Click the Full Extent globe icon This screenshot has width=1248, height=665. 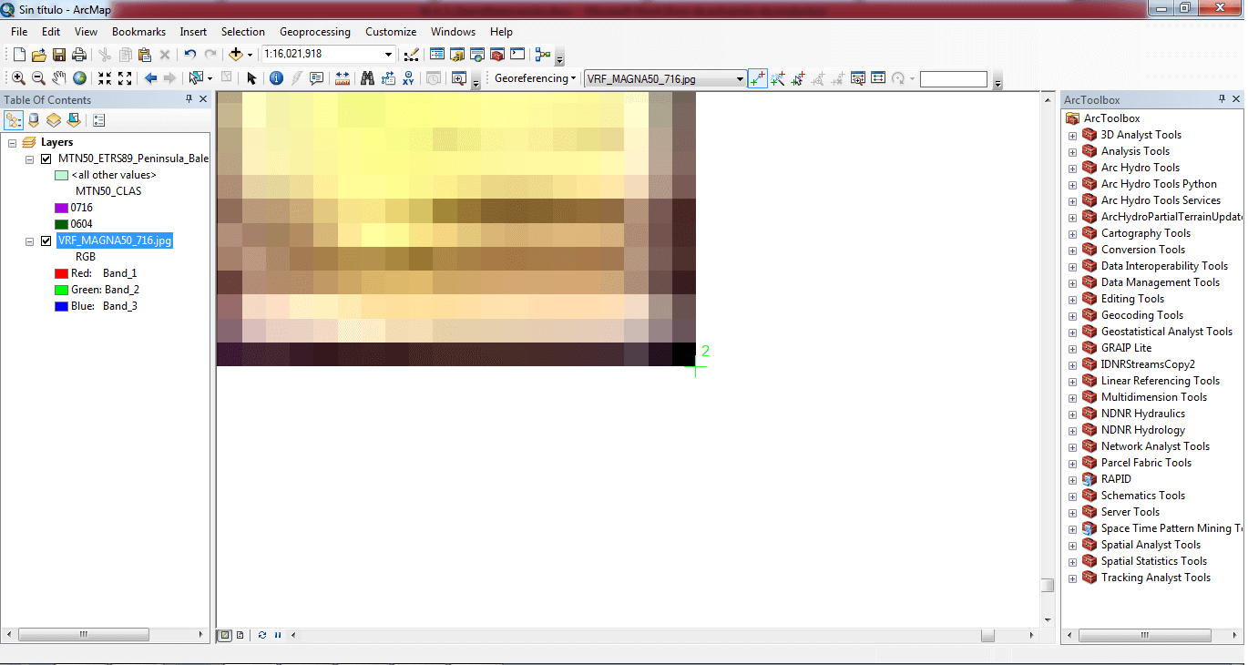(80, 78)
